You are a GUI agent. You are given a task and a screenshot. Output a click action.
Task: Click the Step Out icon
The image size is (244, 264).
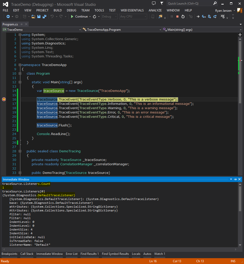pos(215,16)
